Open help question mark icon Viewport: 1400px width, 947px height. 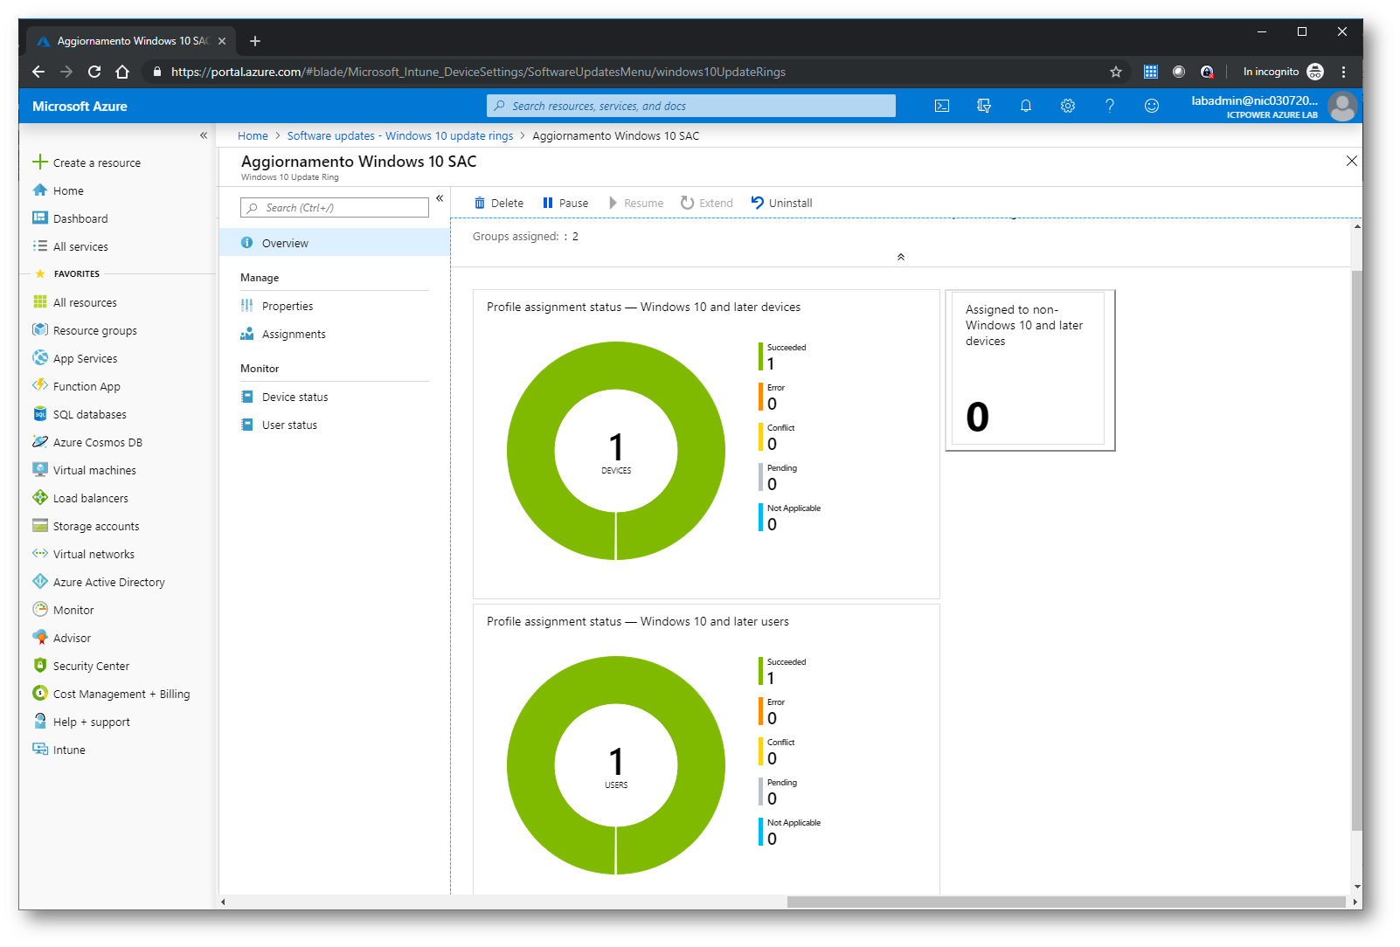(1110, 106)
